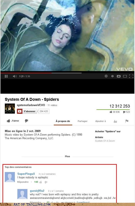
Task: Switch to large player size
Action: pyautogui.click(x=125, y=76)
